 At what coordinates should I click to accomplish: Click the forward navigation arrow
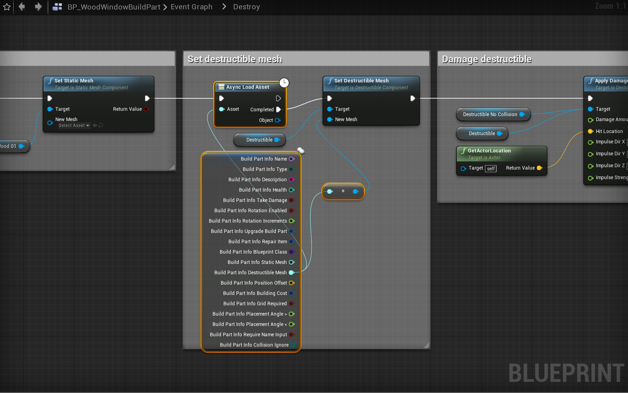(x=38, y=7)
